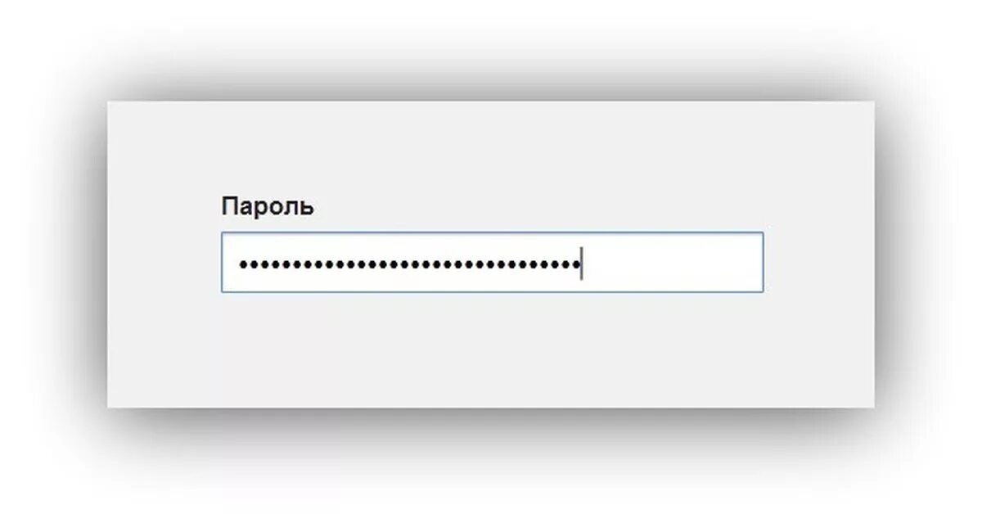Focus the password box below Пароль

point(492,263)
